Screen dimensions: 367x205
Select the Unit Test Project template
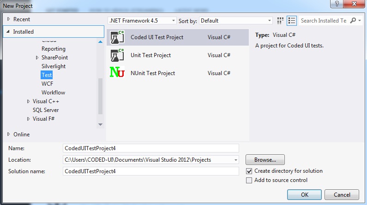(x=178, y=55)
